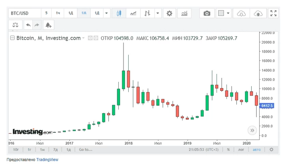The height and width of the screenshot is (166, 288).
Task: Open the TradingView link
Action: click(x=47, y=160)
